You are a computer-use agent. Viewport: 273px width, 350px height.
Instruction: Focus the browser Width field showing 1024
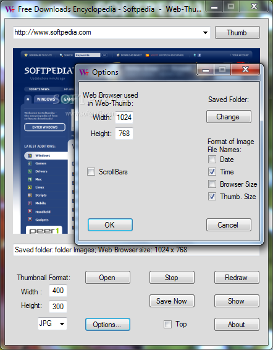[124, 117]
